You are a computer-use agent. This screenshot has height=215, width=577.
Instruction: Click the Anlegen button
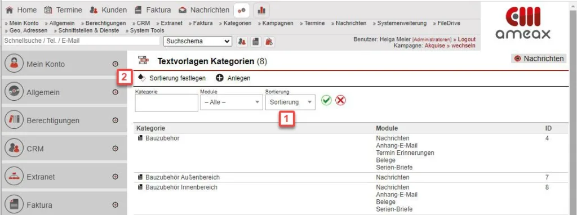tap(233, 78)
